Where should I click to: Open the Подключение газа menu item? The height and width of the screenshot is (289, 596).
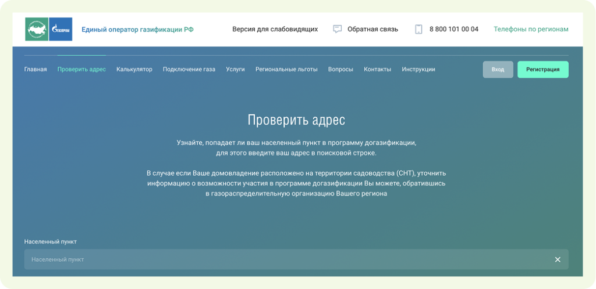tap(189, 69)
